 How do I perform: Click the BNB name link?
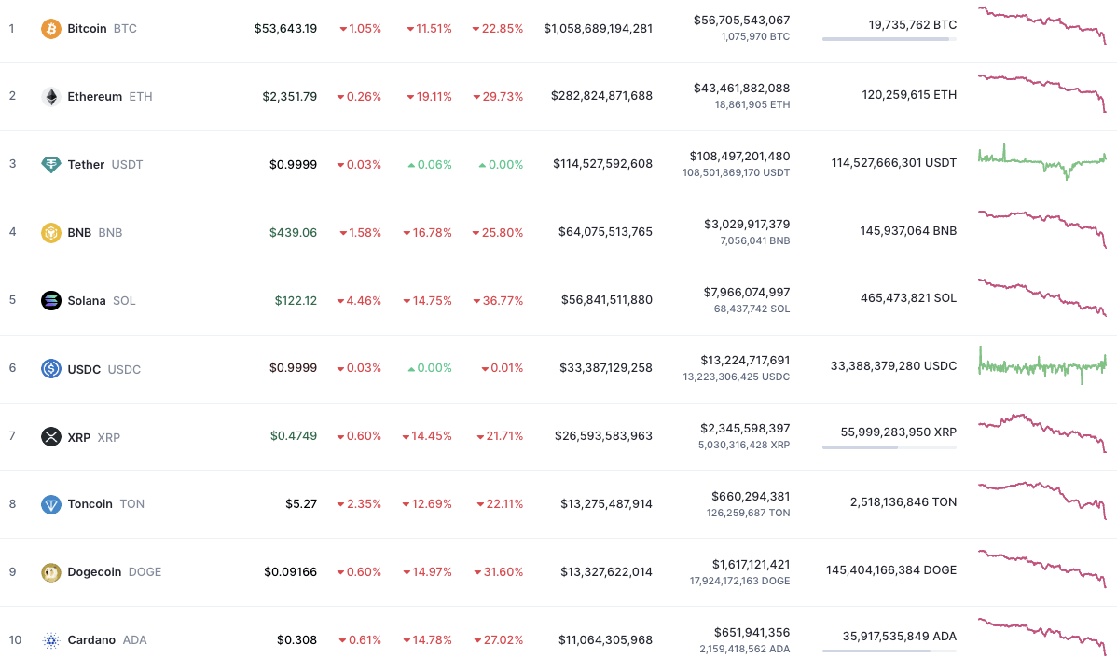point(95,233)
